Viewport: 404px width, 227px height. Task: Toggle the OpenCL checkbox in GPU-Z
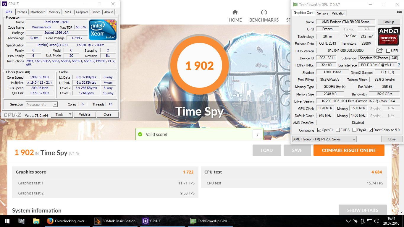click(x=319, y=130)
